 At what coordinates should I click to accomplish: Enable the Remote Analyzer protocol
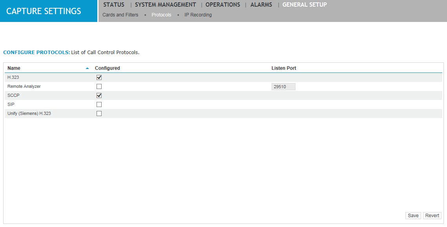(99, 86)
